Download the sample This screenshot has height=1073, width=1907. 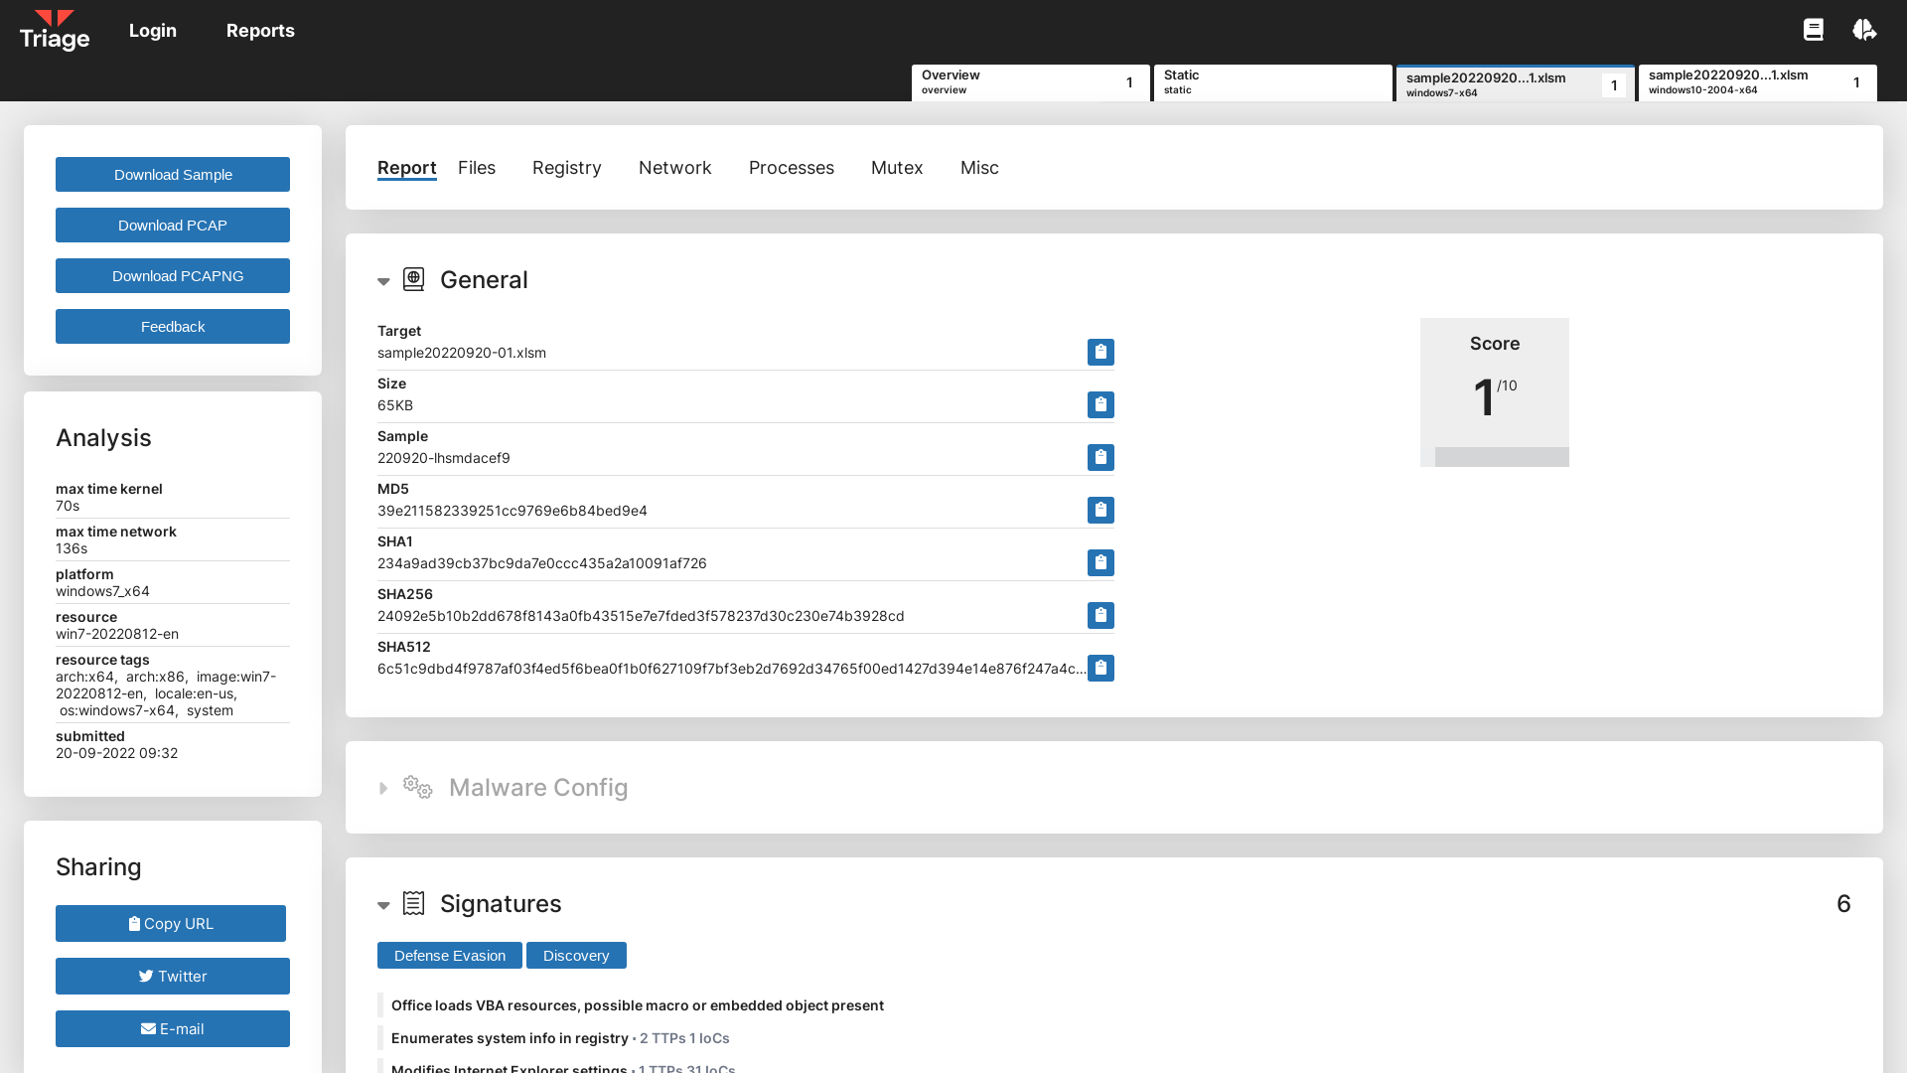tap(172, 174)
